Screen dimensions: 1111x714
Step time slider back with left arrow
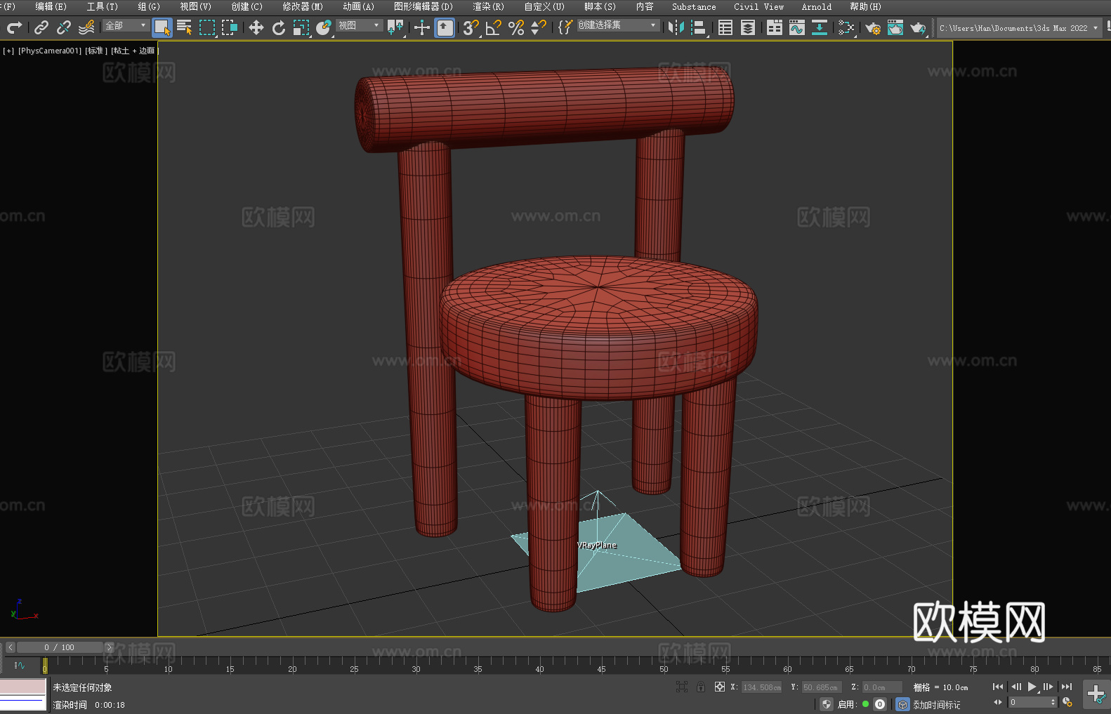[11, 647]
